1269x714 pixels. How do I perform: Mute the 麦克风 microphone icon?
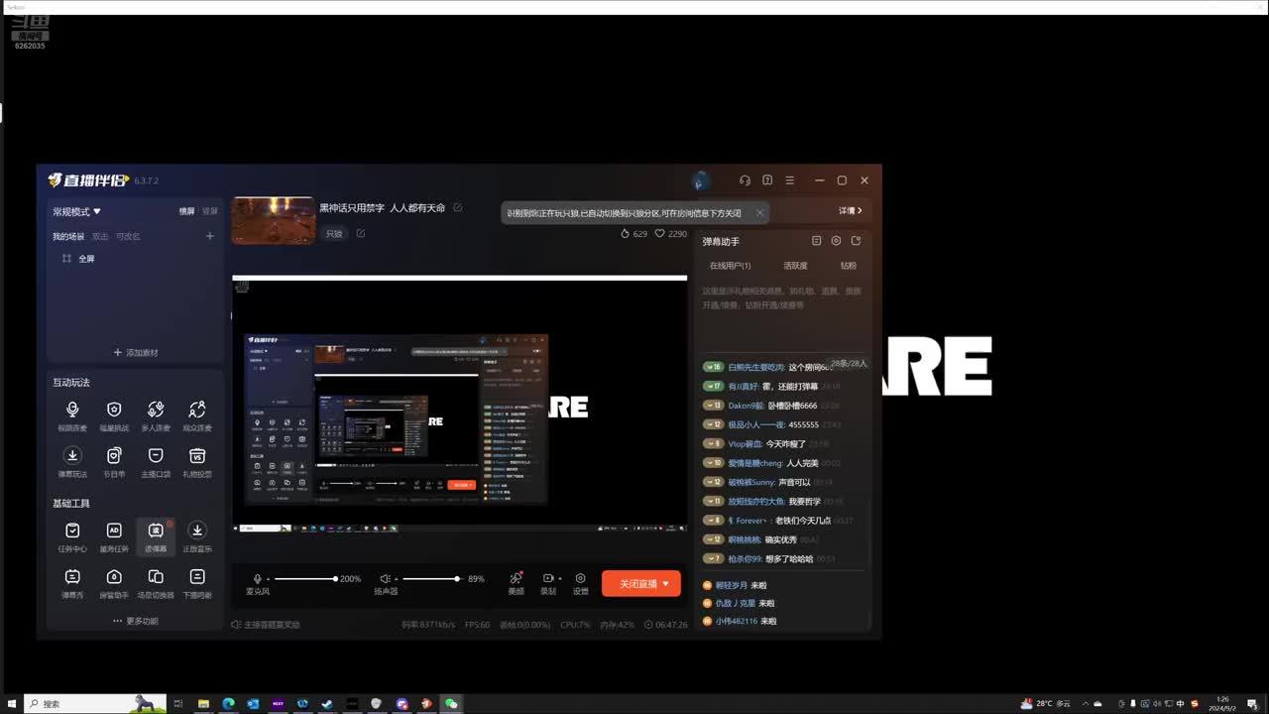coord(258,579)
